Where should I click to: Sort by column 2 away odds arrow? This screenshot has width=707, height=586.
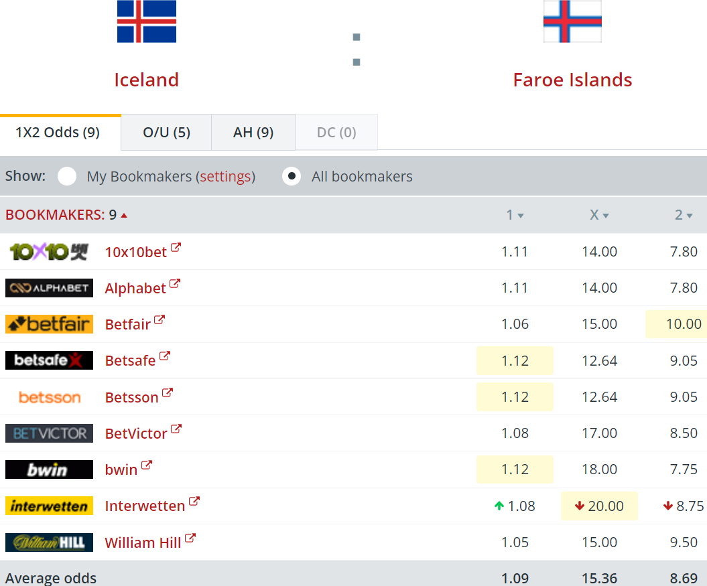pos(690,216)
